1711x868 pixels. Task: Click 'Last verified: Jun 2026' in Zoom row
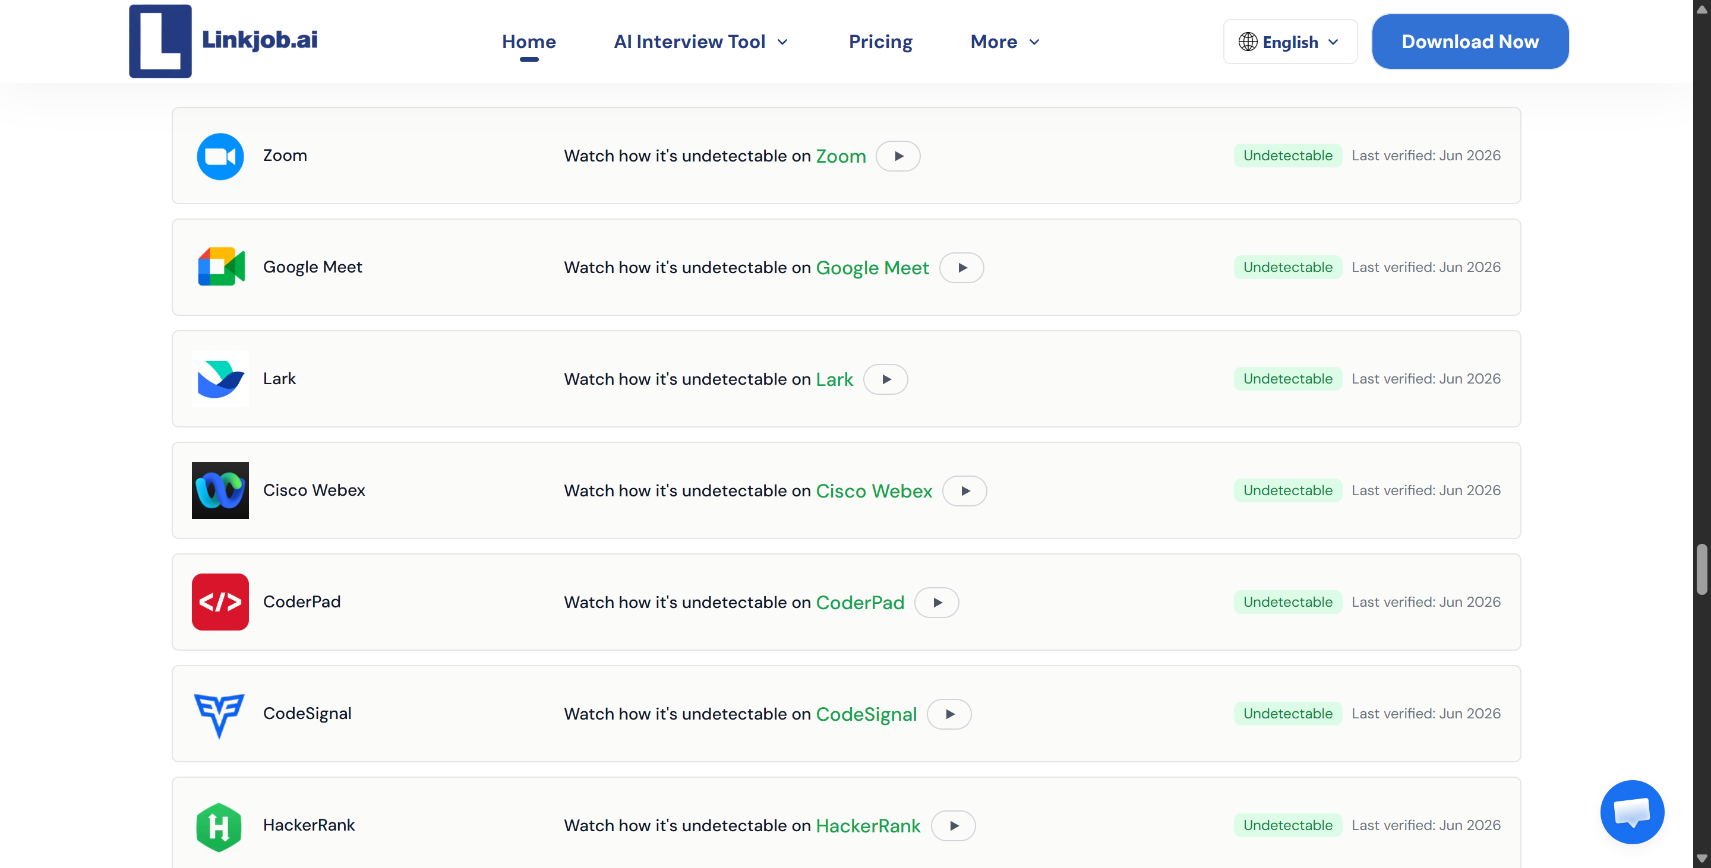point(1426,156)
